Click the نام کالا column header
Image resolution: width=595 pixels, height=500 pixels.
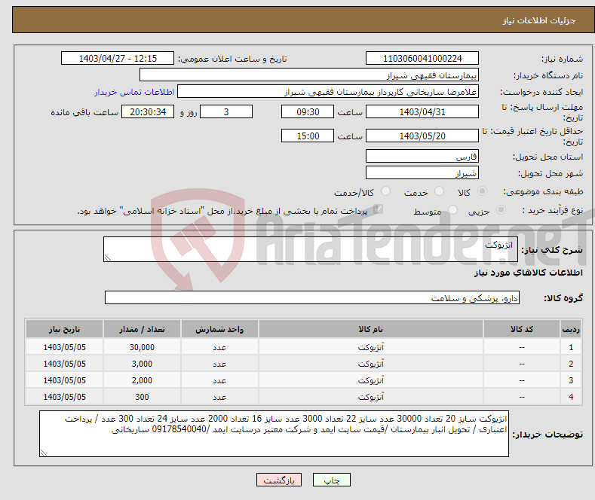tap(371, 329)
